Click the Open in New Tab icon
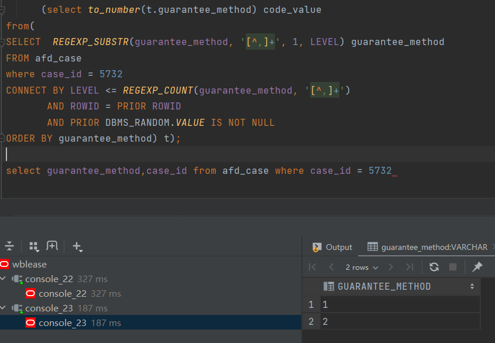495x343 pixels. 52,246
